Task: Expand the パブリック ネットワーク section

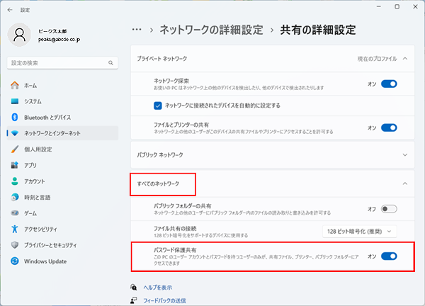Action: pos(404,154)
